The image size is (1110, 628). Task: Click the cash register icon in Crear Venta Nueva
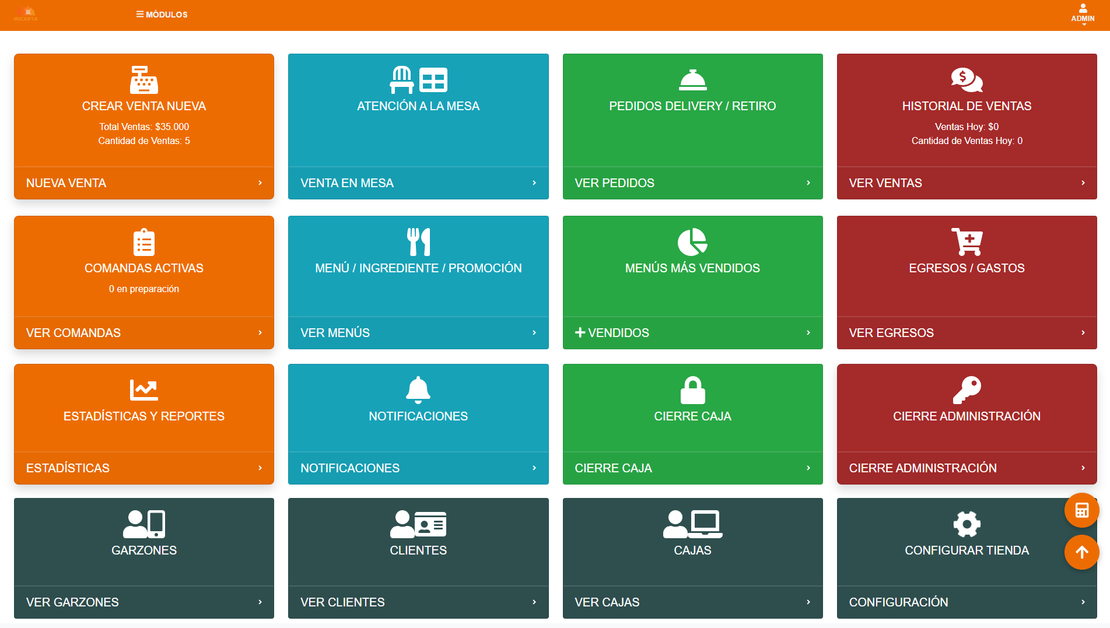pyautogui.click(x=143, y=80)
